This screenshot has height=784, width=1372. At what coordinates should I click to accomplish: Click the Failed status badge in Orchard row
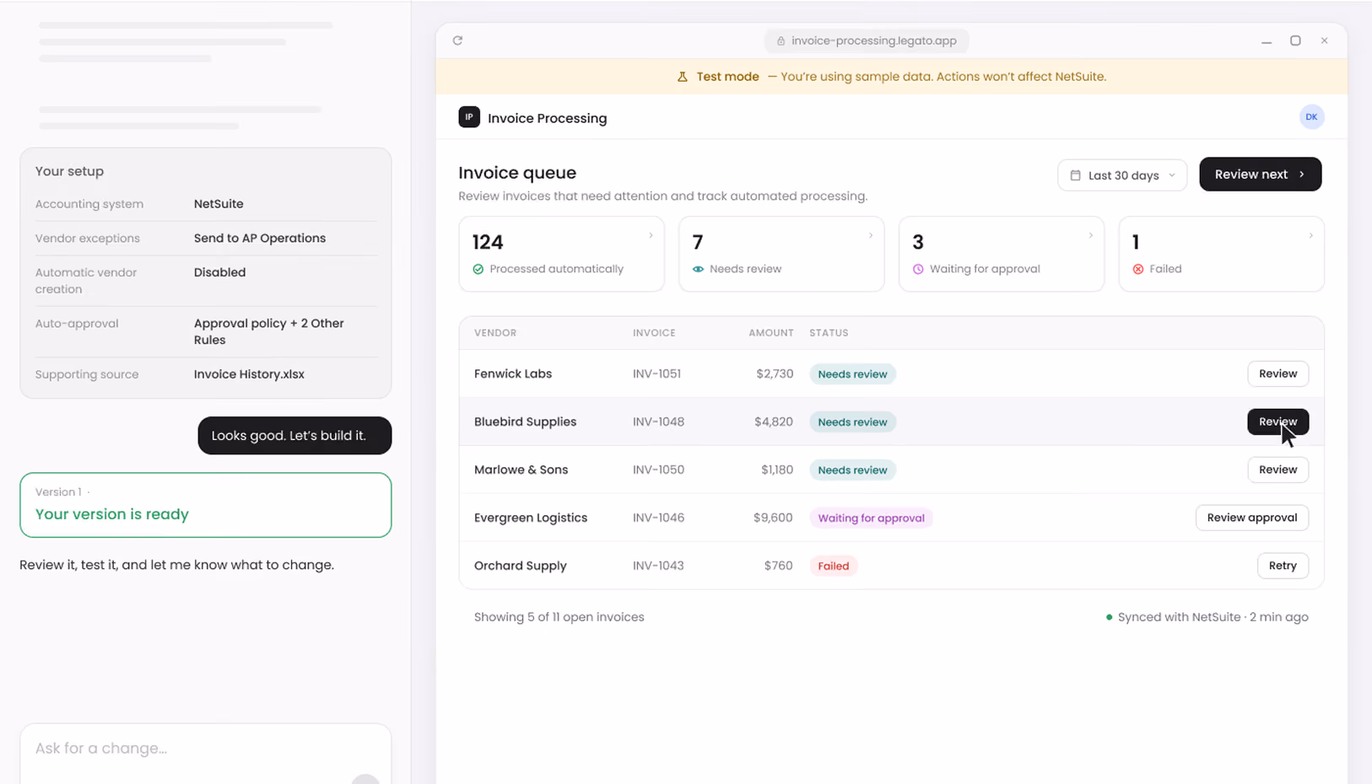tap(833, 567)
